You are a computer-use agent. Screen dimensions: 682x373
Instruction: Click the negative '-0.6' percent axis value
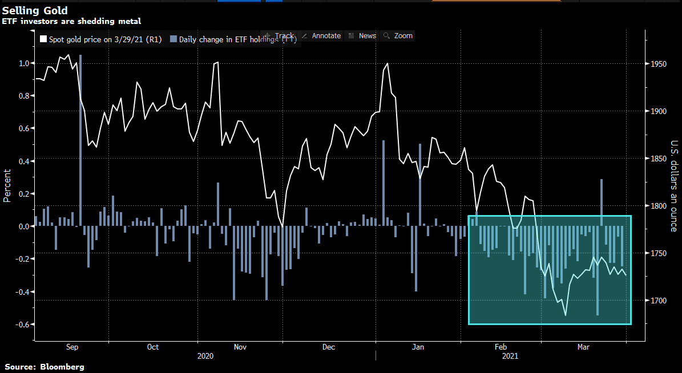[22, 325]
